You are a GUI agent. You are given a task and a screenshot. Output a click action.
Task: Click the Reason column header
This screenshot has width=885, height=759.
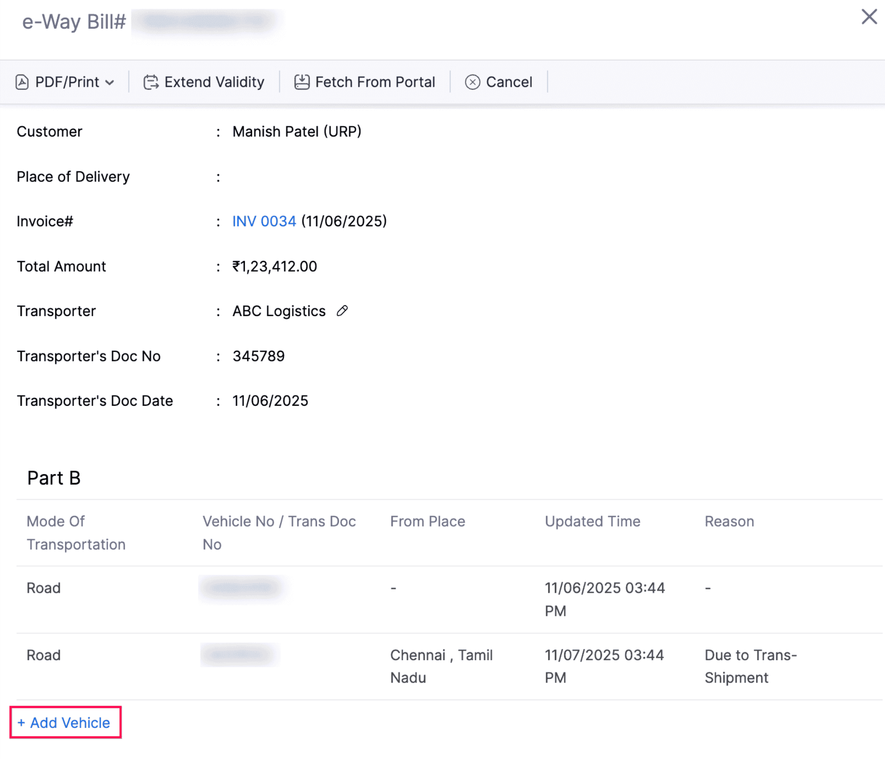point(729,521)
